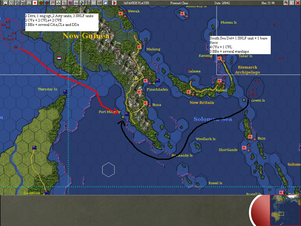Open the document list icon in toolbar
This screenshot has width=301, height=226.
[11, 3]
